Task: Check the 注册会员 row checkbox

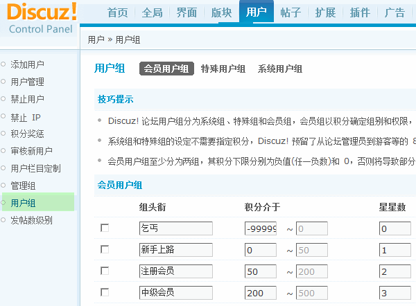Action: 105,271
